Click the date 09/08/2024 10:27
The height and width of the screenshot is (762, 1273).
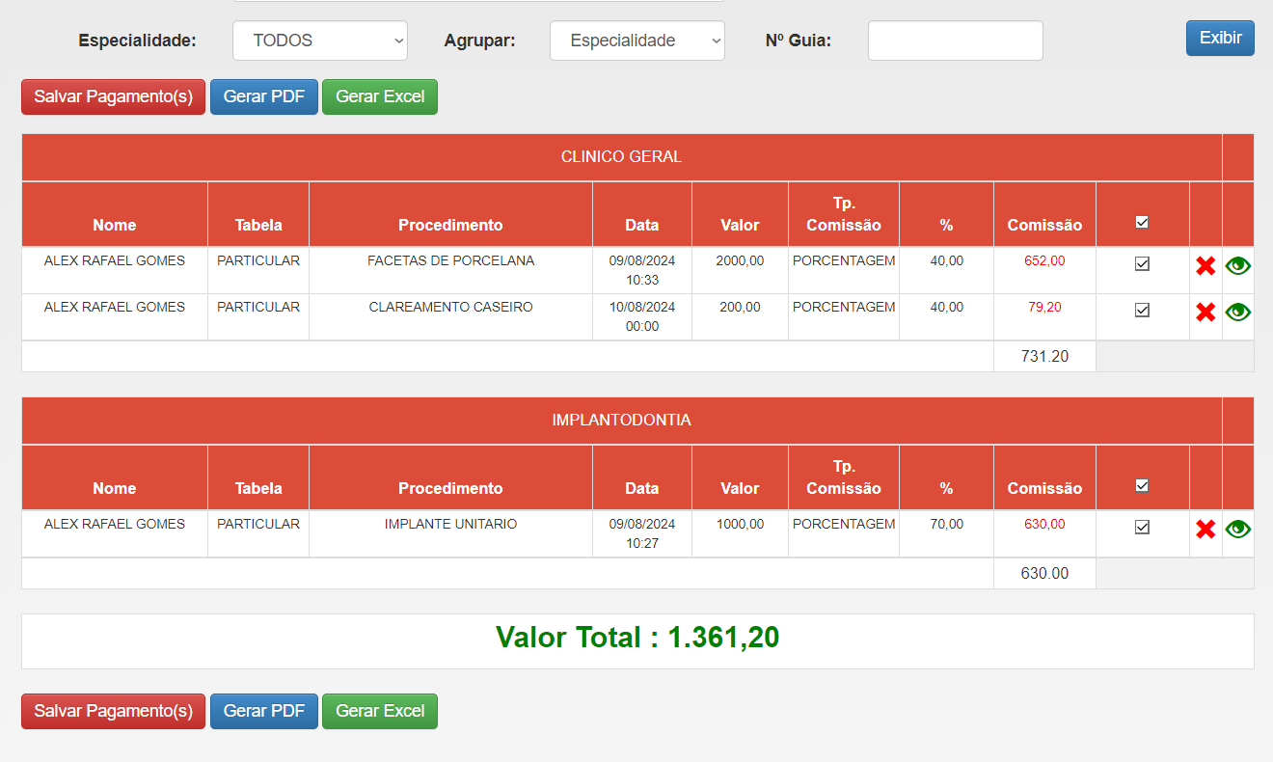point(642,534)
